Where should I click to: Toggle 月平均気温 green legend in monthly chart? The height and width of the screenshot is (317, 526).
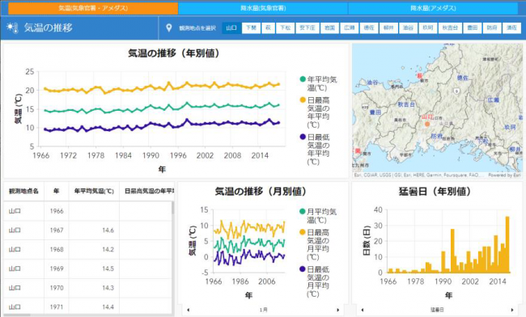click(x=318, y=216)
